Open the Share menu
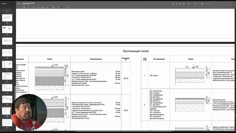 click(184, 4)
